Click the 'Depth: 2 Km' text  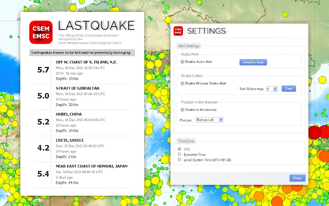tap(66, 157)
